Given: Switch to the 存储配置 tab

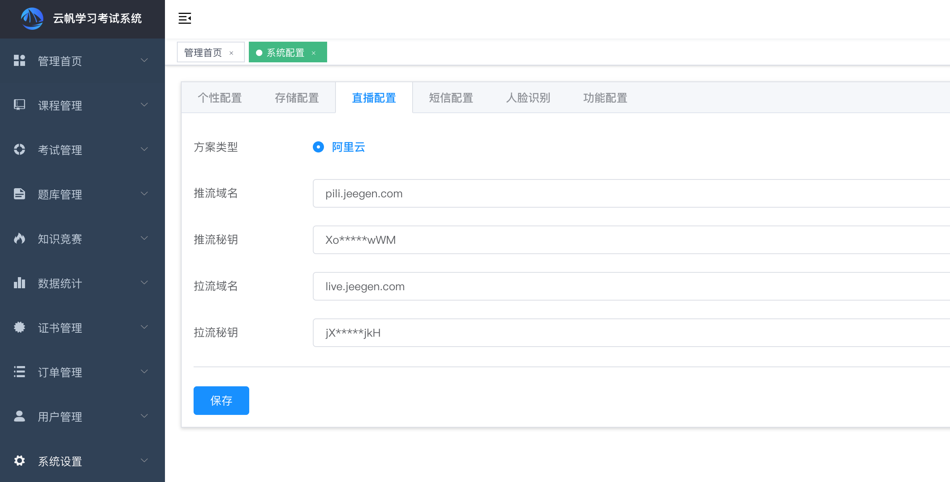Looking at the screenshot, I should (x=297, y=98).
